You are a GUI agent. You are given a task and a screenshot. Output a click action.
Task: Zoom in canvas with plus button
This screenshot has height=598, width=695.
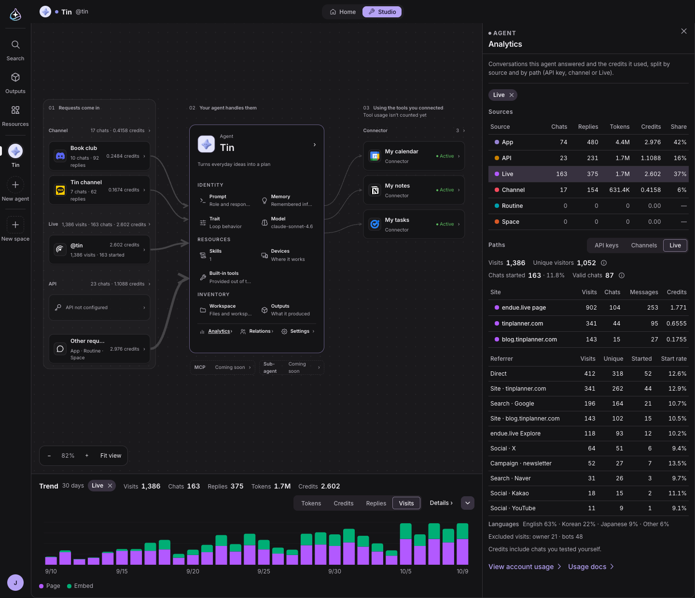coord(87,456)
